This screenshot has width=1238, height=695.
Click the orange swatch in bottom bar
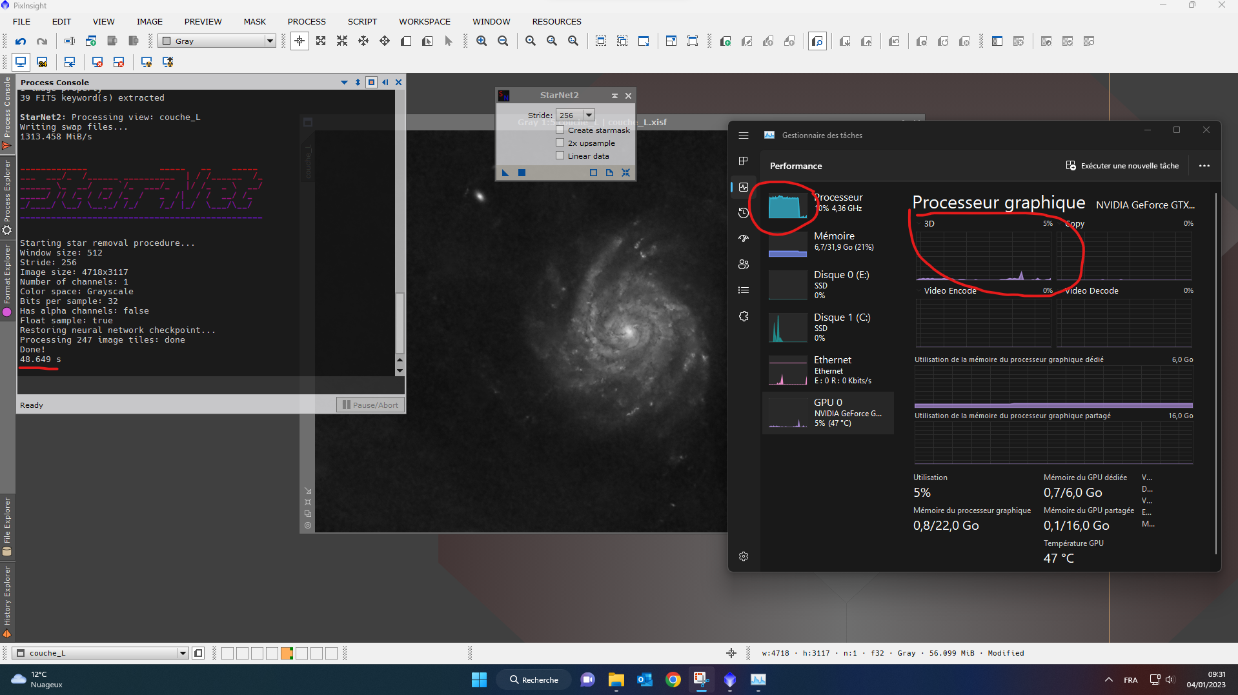(x=287, y=653)
